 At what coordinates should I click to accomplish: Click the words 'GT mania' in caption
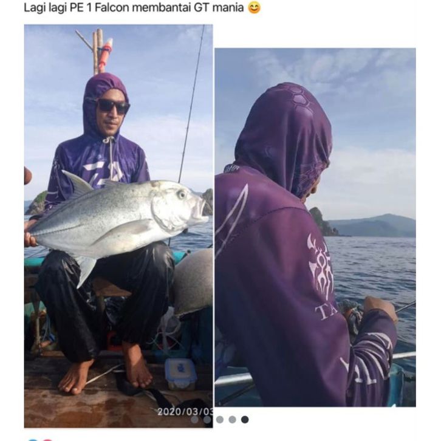coord(219,8)
